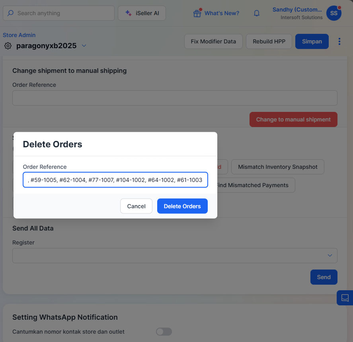Click the Simpan button
Screen dimensions: 353x342
point(312,41)
